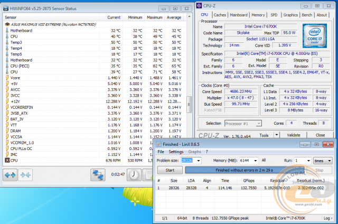Select the 3VSB_ATX sensor row
The height and width of the screenshot is (224, 338).
click(x=94, y=113)
